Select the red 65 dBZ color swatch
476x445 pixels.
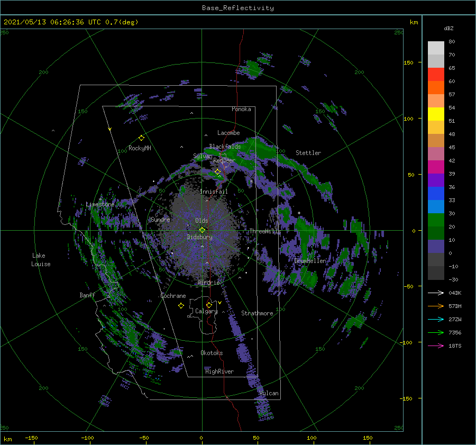tap(436, 75)
